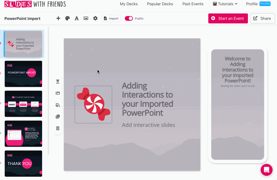Open the font letter A icon
The image size is (277, 180).
77,18
